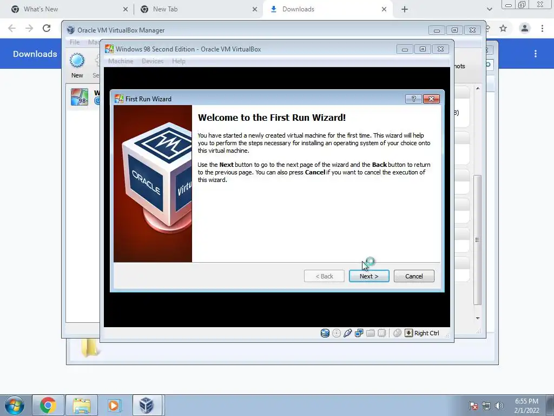Screen dimensions: 554x416
Task: Maximize the Windows 98 VM window
Action: tap(423, 49)
